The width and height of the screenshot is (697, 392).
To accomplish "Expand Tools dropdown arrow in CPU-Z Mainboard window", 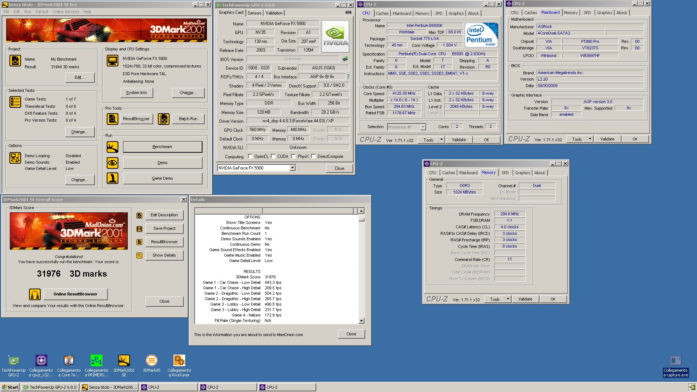I will tap(590, 139).
